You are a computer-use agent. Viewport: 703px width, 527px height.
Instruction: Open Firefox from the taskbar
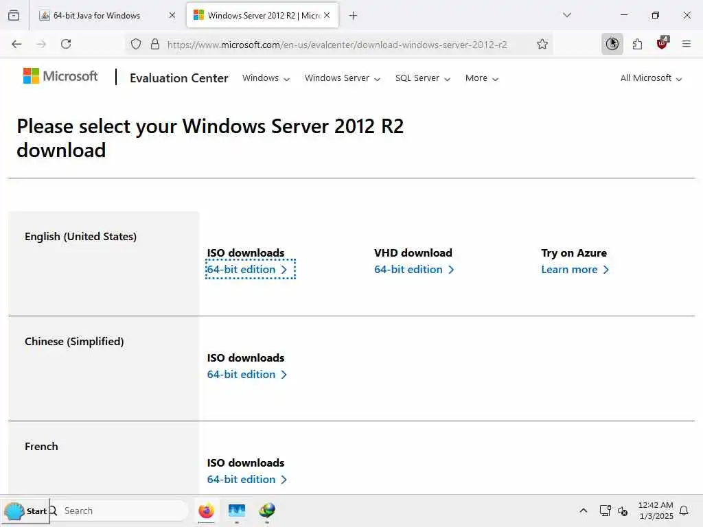pyautogui.click(x=206, y=511)
